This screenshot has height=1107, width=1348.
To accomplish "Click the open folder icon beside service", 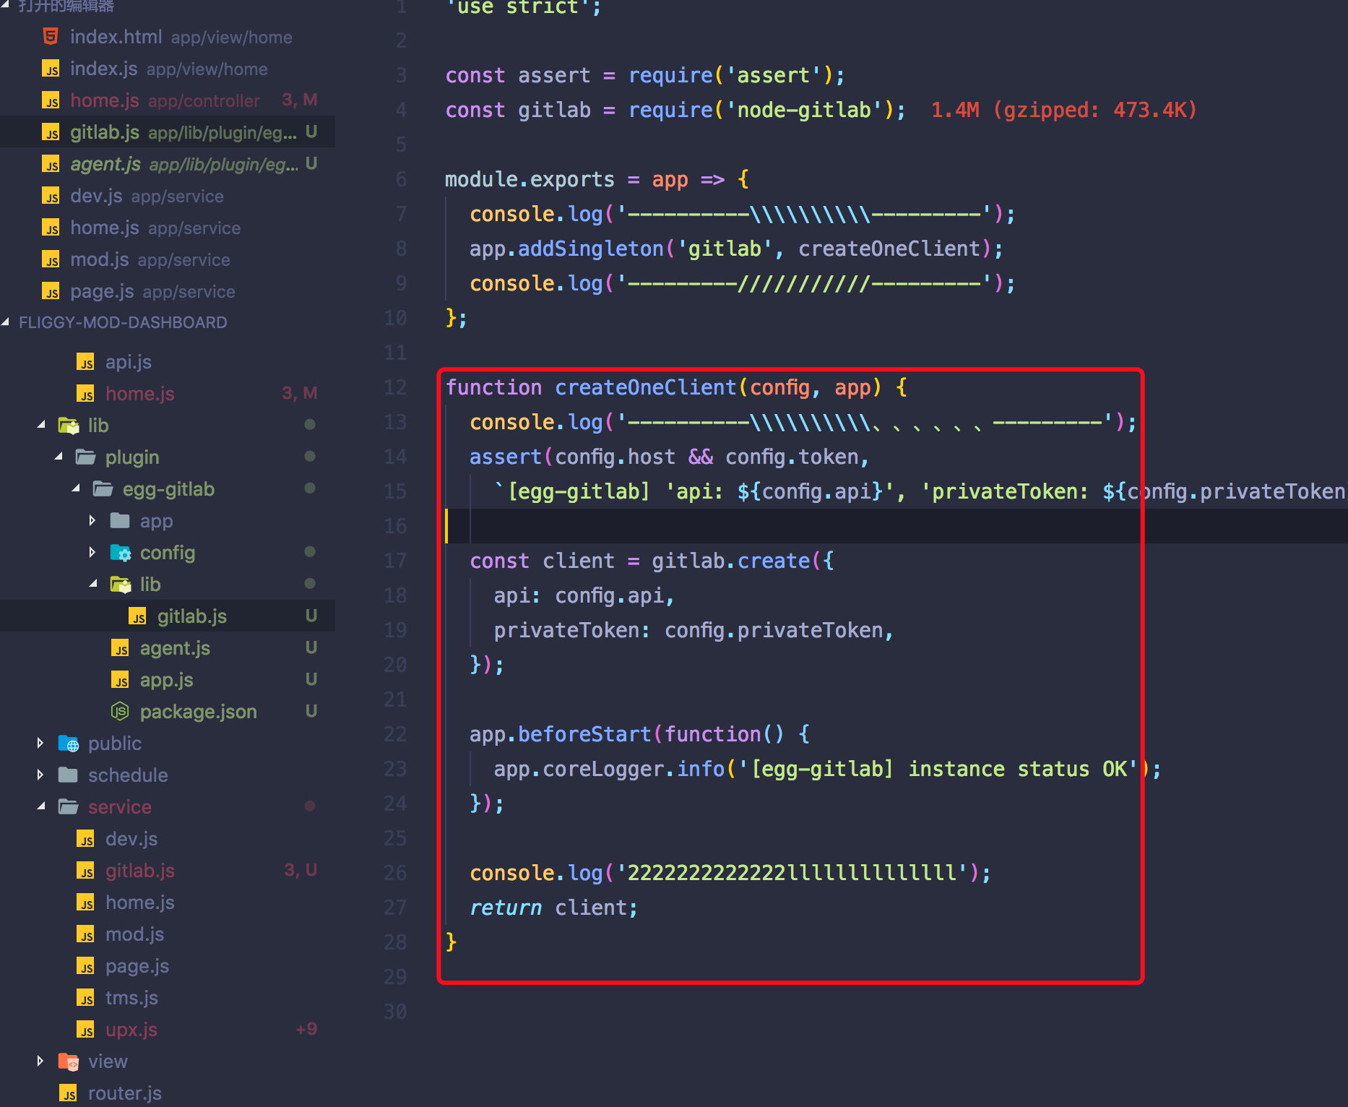I will [x=69, y=807].
